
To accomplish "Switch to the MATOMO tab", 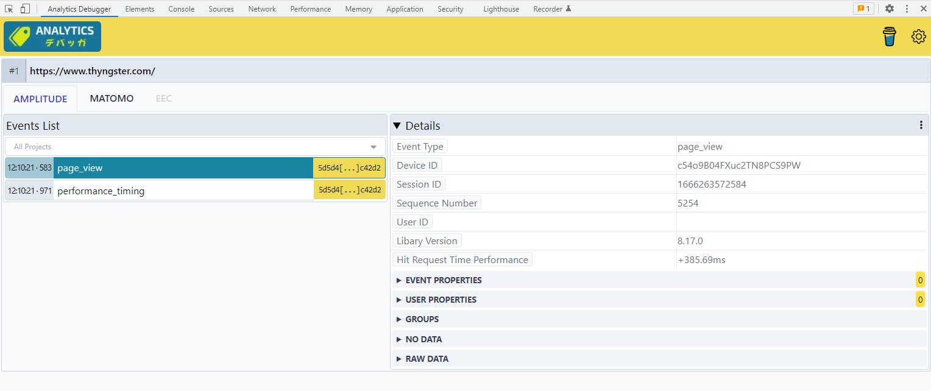I will click(x=112, y=99).
